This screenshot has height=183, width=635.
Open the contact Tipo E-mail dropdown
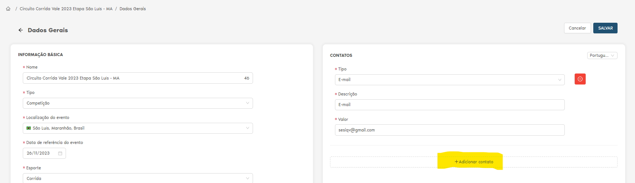pyautogui.click(x=450, y=80)
